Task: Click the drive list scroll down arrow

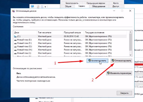Action: point(130,55)
